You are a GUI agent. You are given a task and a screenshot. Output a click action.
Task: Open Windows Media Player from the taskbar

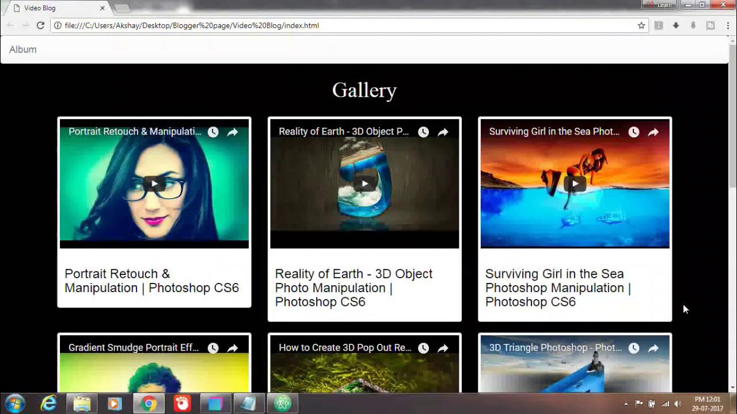click(x=115, y=404)
